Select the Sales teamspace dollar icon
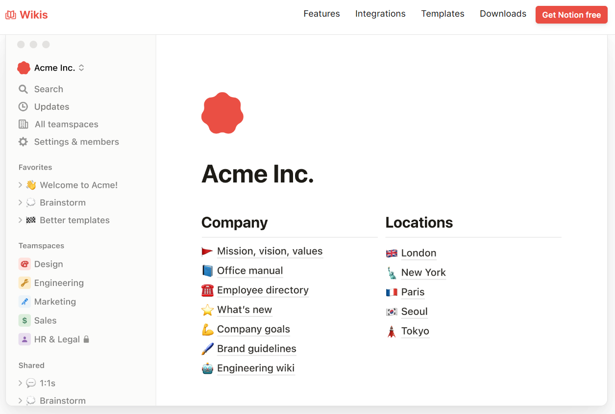 point(25,321)
